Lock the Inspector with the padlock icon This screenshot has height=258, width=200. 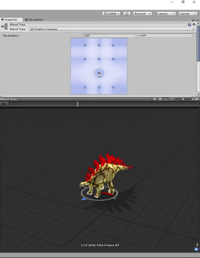pyautogui.click(x=193, y=20)
